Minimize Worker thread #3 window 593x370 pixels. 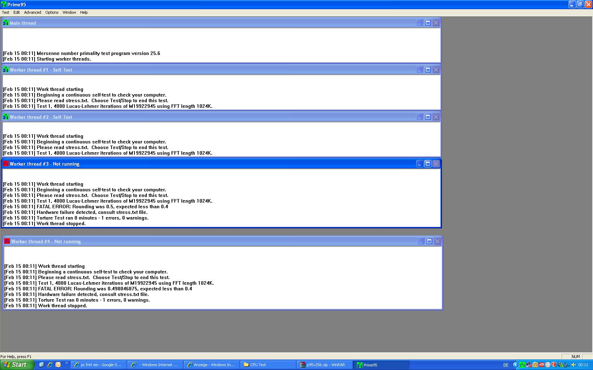[419, 164]
